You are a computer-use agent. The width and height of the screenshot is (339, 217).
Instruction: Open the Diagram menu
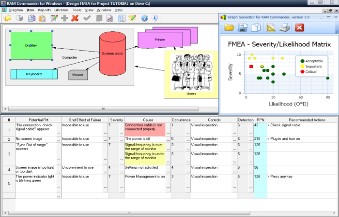point(15,10)
